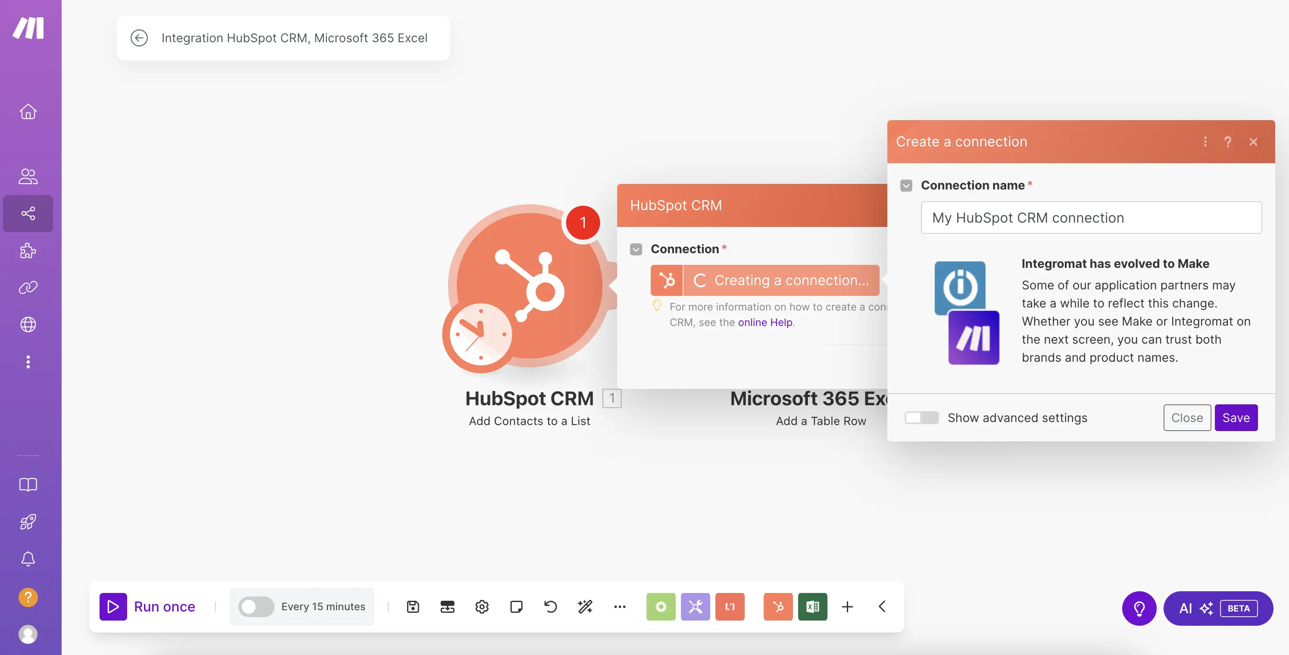The image size is (1289, 655).
Task: Open the Connections link icon
Action: coord(28,288)
